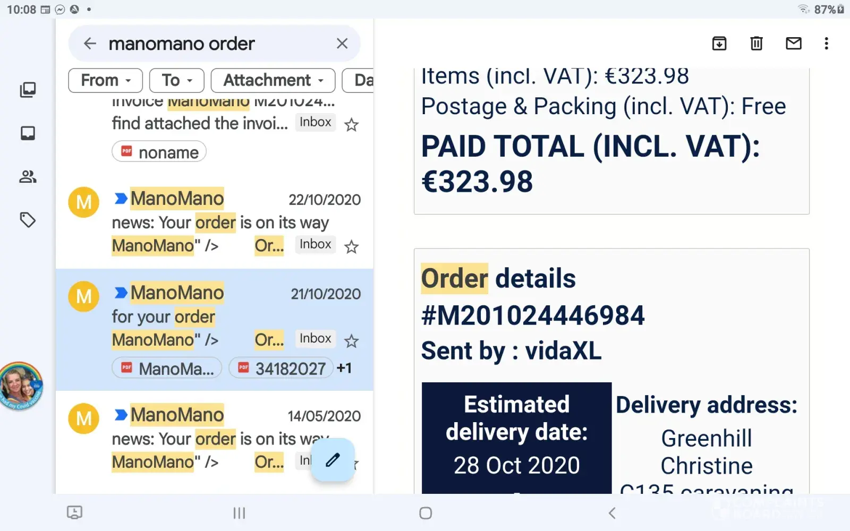Screen dimensions: 850x531
Task: Open the 34182027 PDF attachment
Action: [281, 368]
